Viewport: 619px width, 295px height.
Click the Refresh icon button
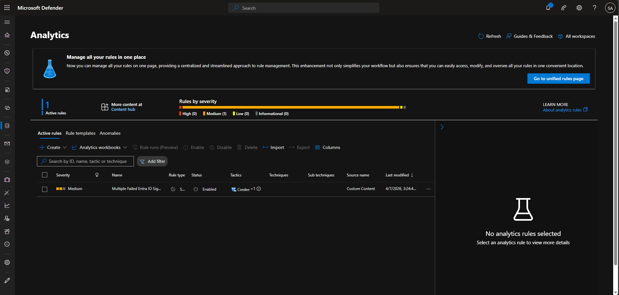tap(481, 36)
